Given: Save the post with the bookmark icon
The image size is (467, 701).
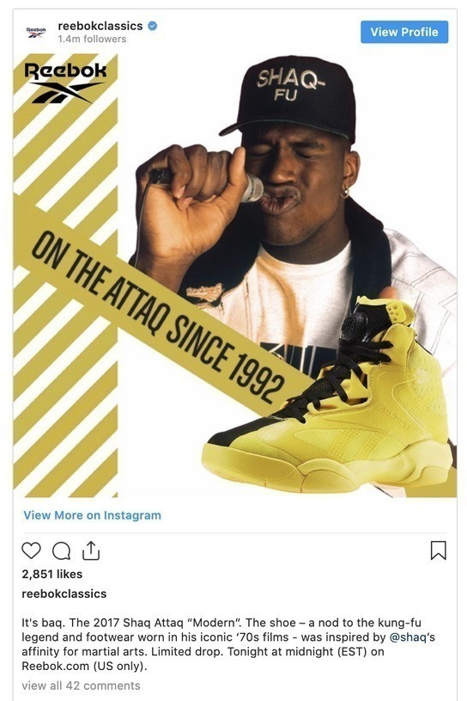Looking at the screenshot, I should coord(438,550).
